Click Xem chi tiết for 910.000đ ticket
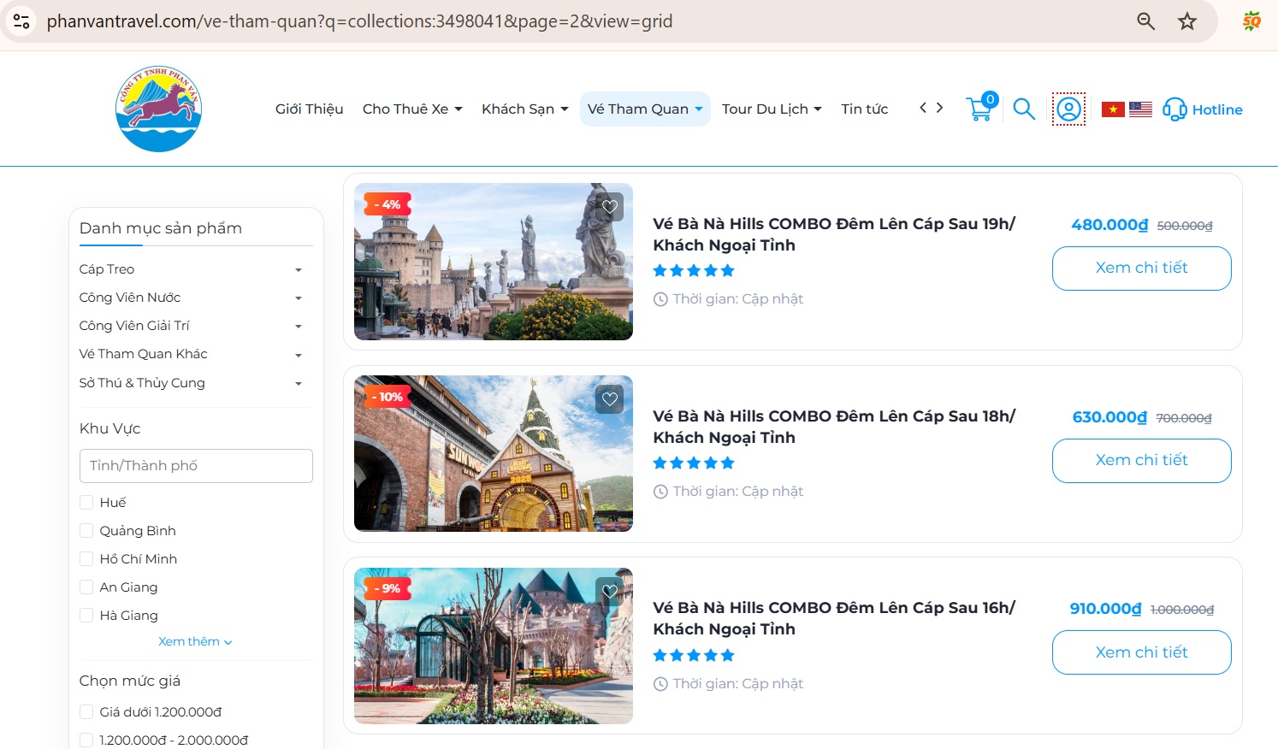This screenshot has height=749, width=1278. pos(1141,652)
